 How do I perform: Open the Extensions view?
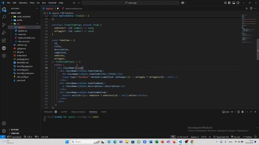coord(4,40)
